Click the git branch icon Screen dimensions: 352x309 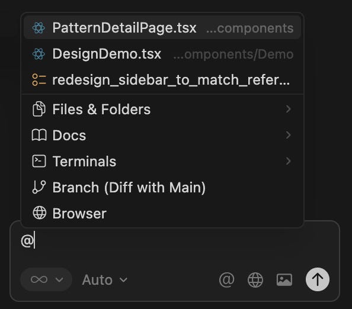(x=39, y=187)
